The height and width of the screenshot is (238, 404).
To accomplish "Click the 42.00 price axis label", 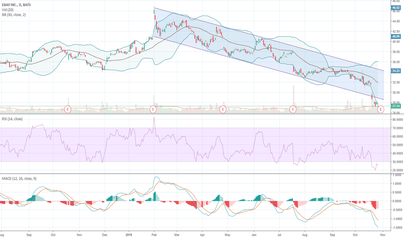I will pyautogui.click(x=396, y=32).
